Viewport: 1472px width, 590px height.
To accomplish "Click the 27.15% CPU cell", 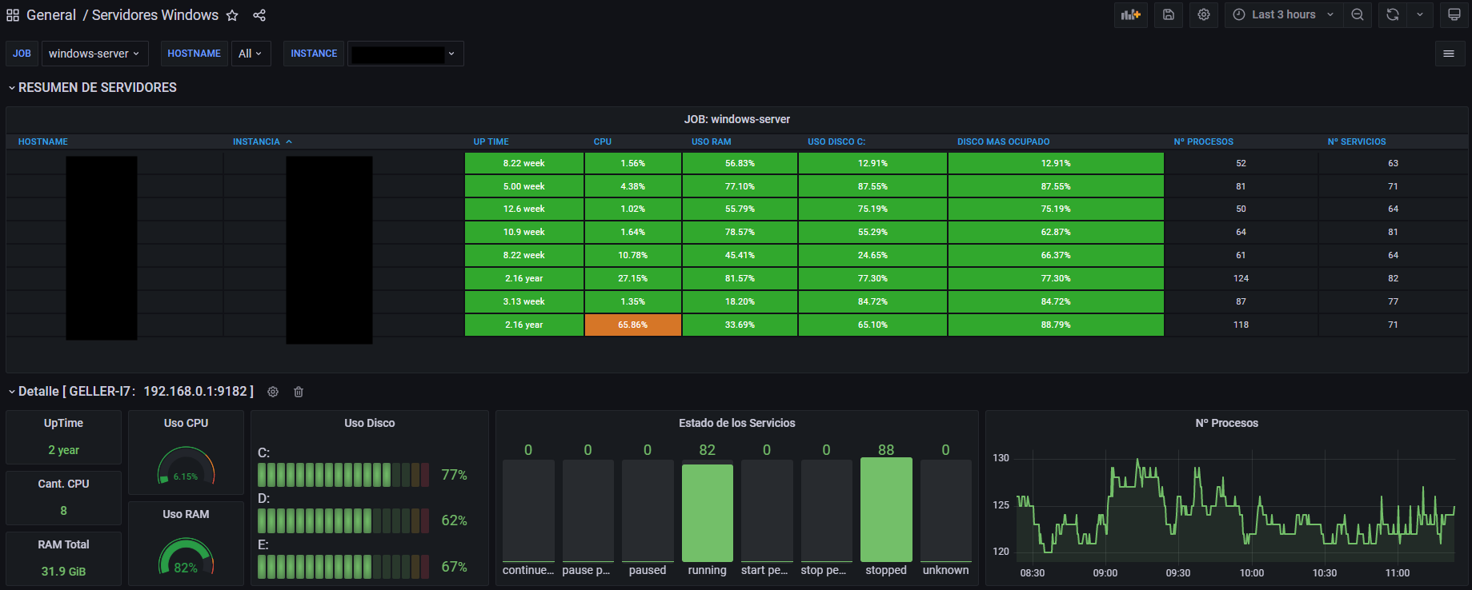I will [x=633, y=278].
